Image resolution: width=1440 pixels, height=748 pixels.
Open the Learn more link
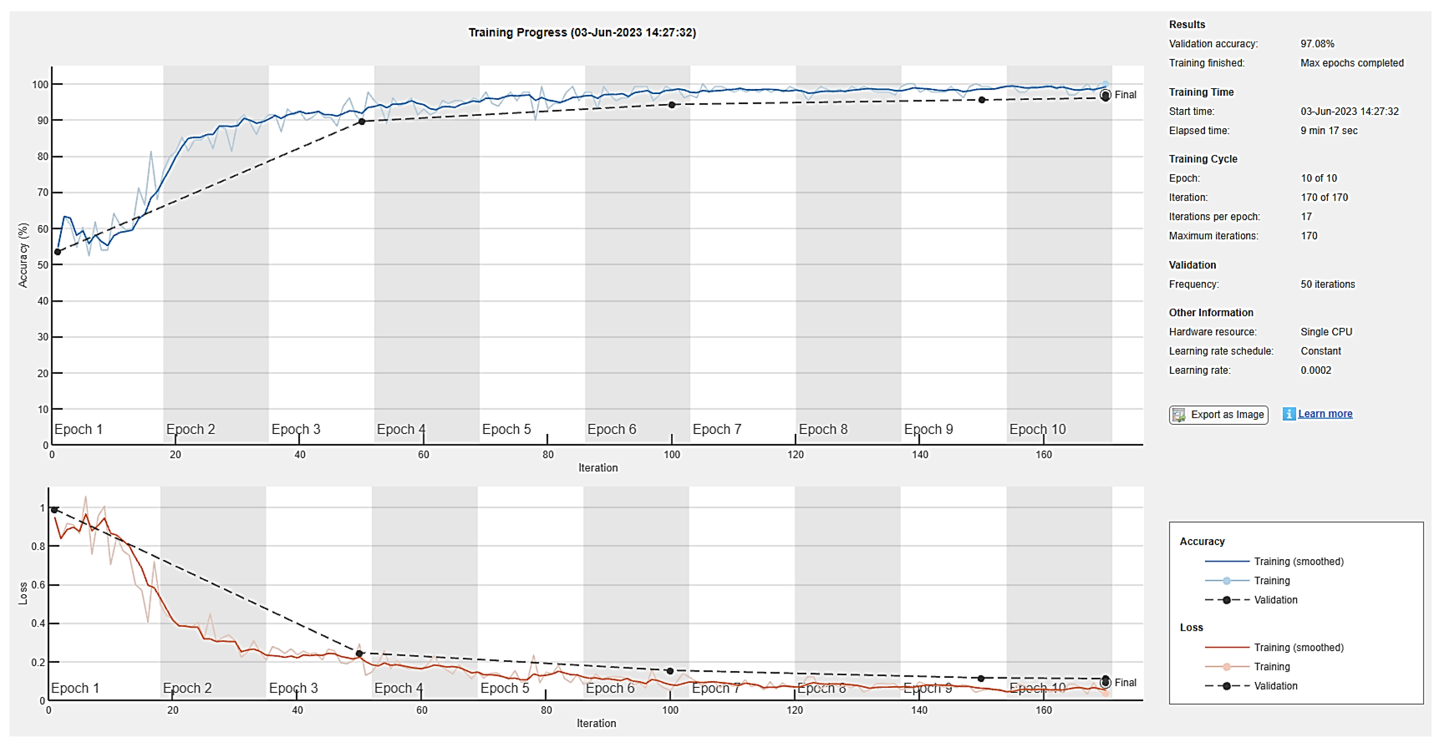(x=1325, y=414)
